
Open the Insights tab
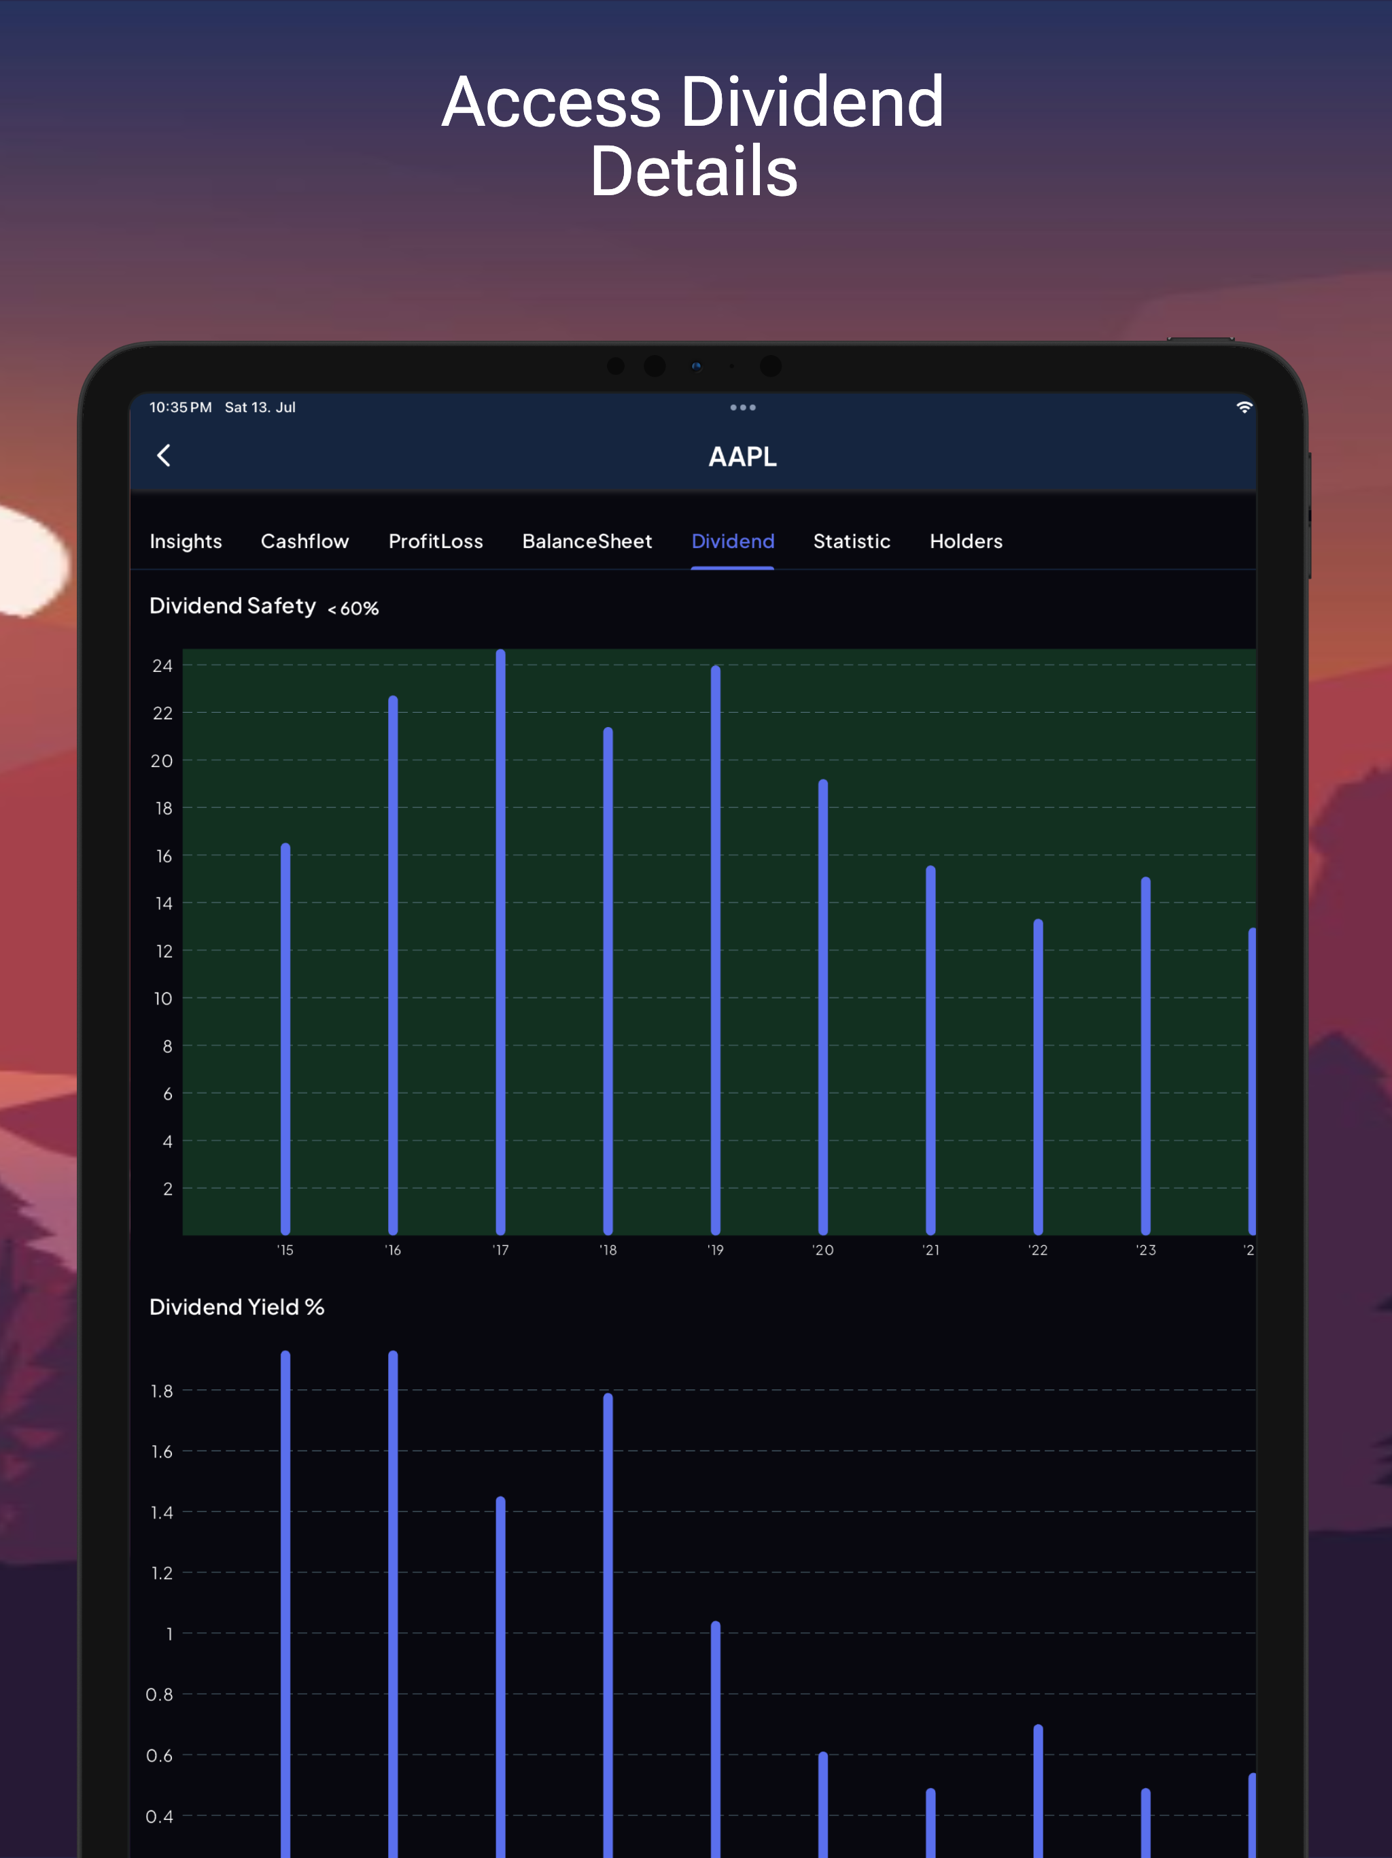[186, 542]
